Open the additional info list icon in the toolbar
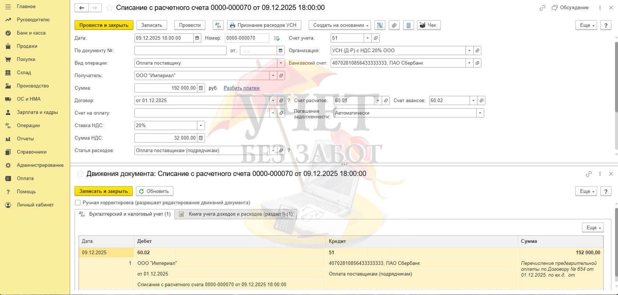This screenshot has width=618, height=295. click(408, 25)
